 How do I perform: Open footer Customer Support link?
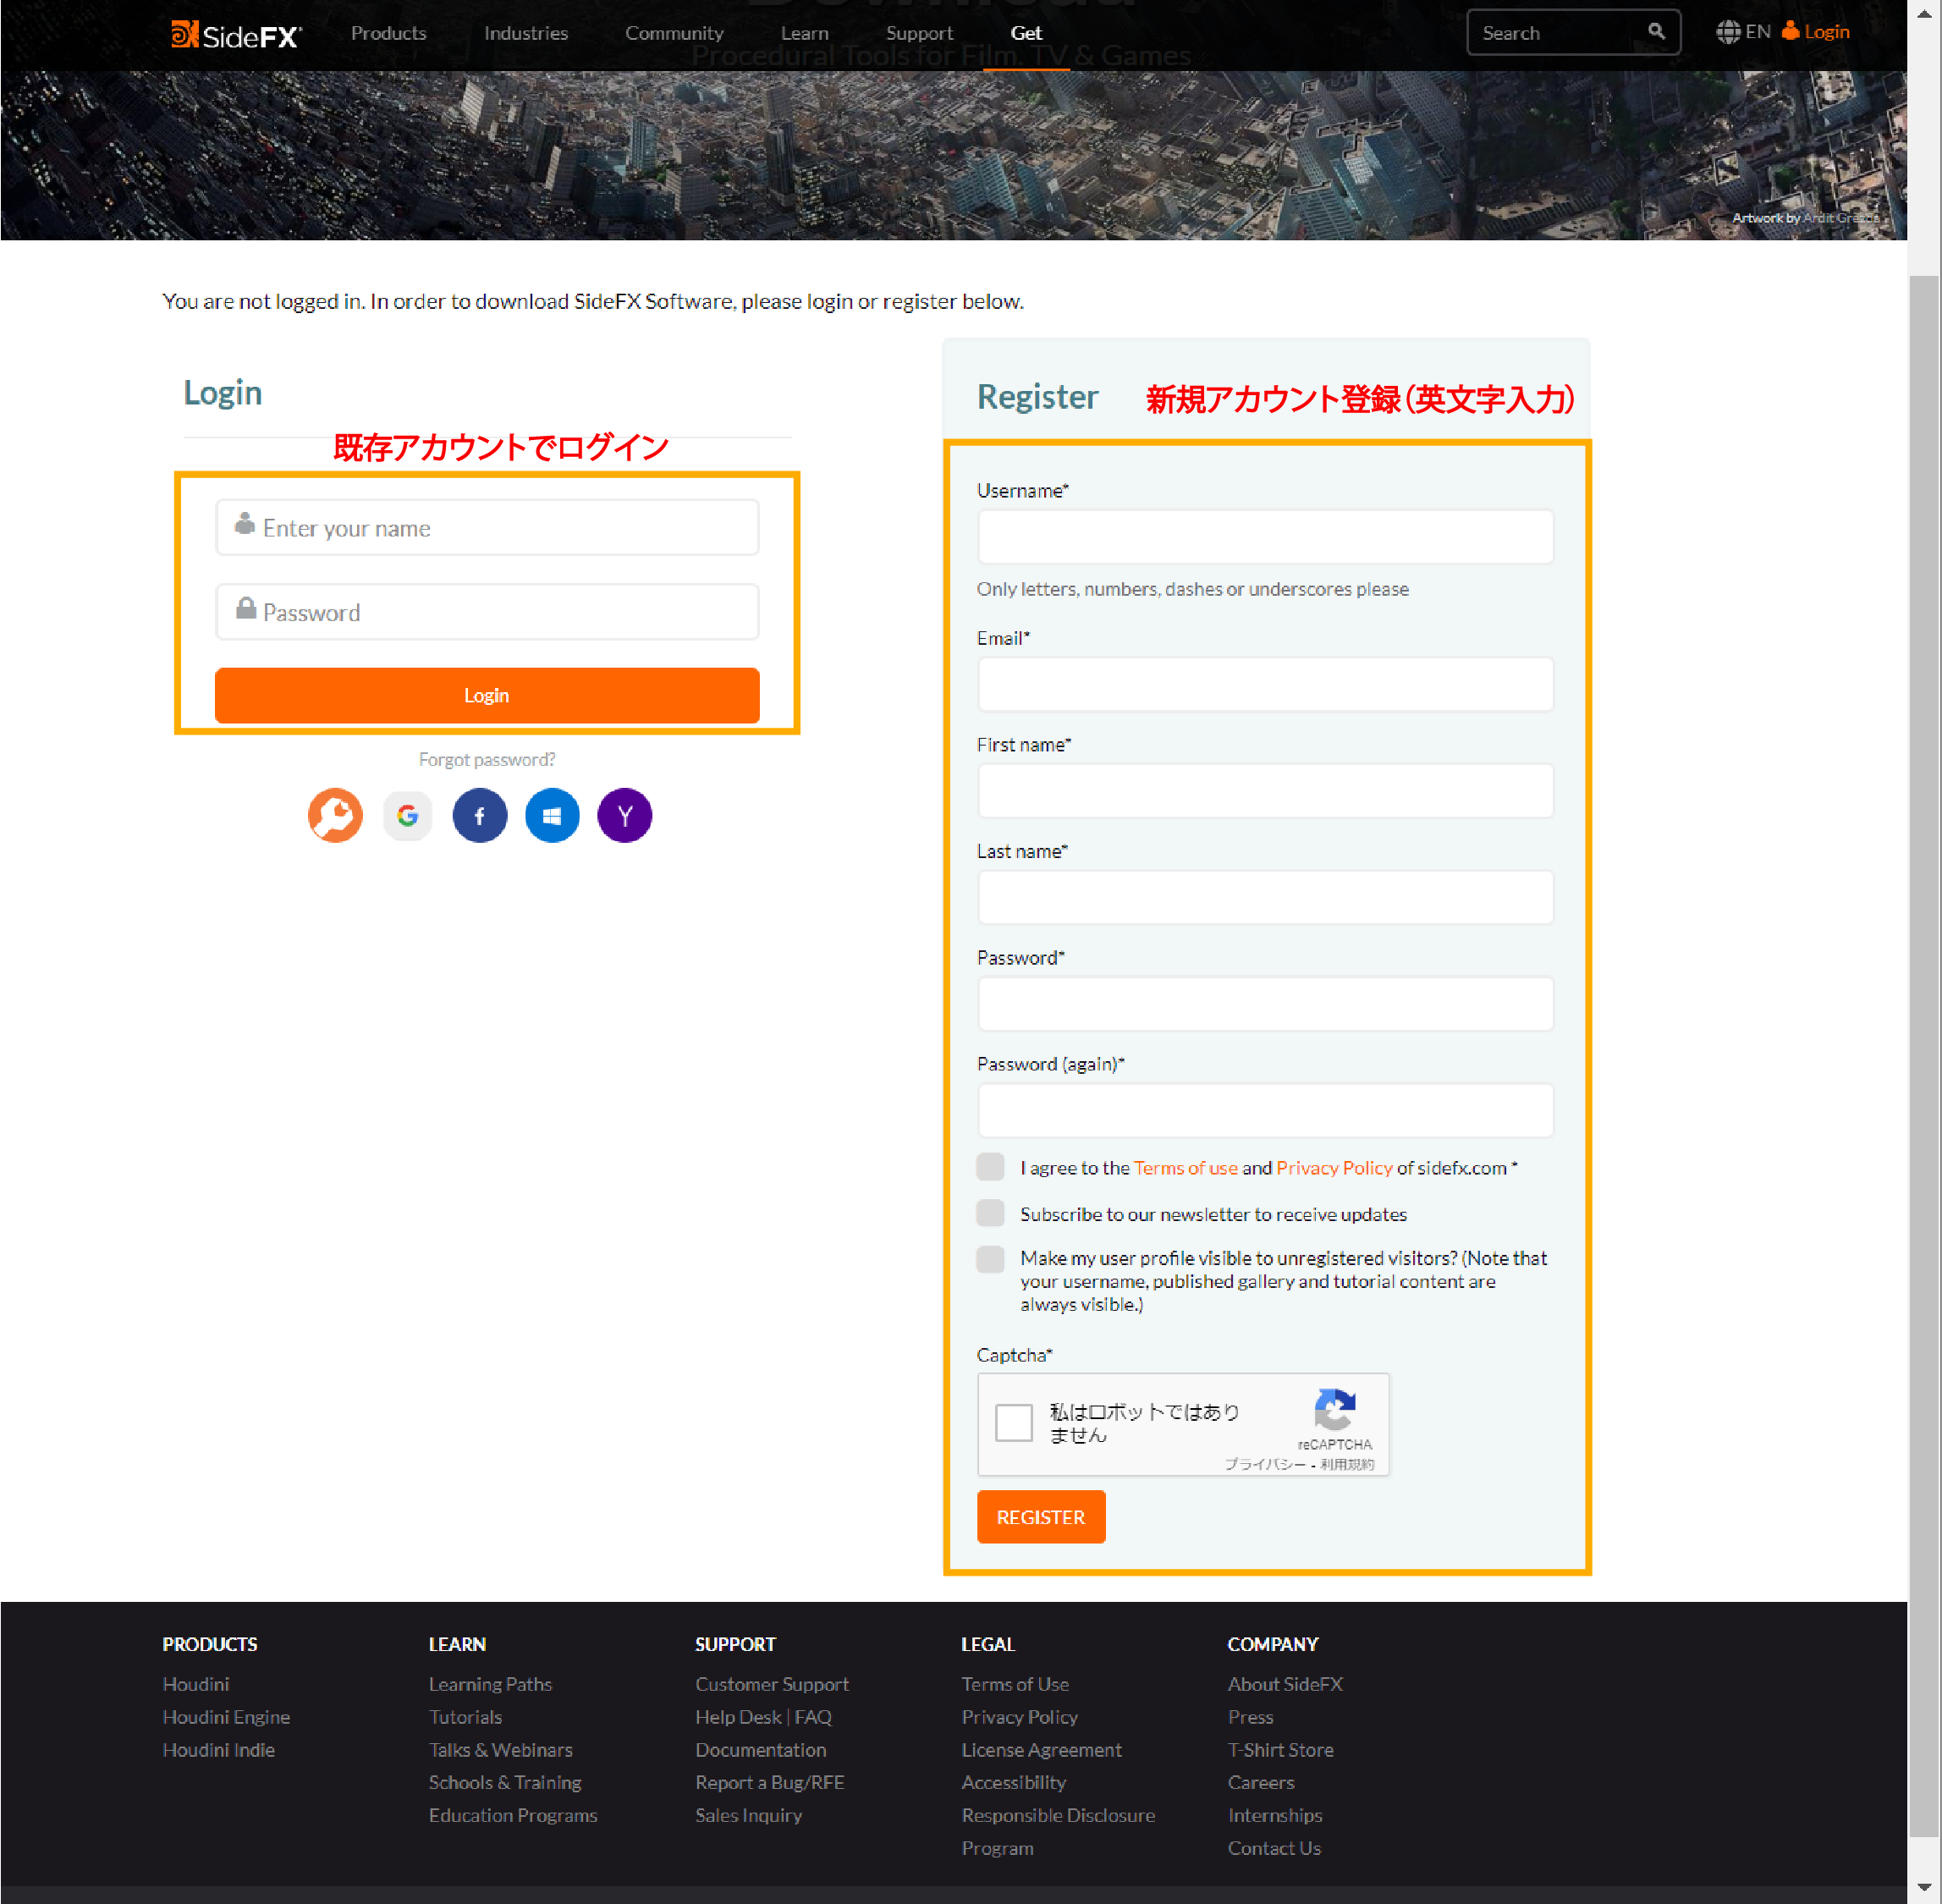pos(772,1684)
